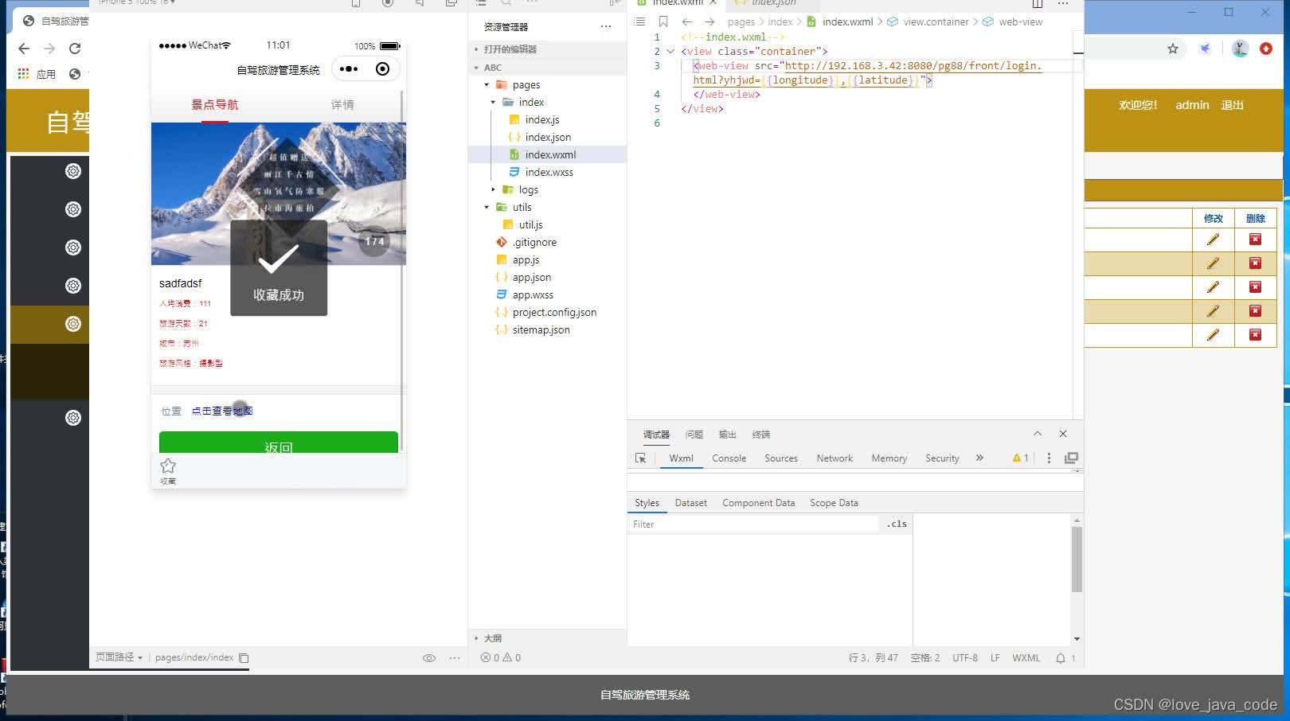
Task: Switch to the Sources tab
Action: [781, 458]
